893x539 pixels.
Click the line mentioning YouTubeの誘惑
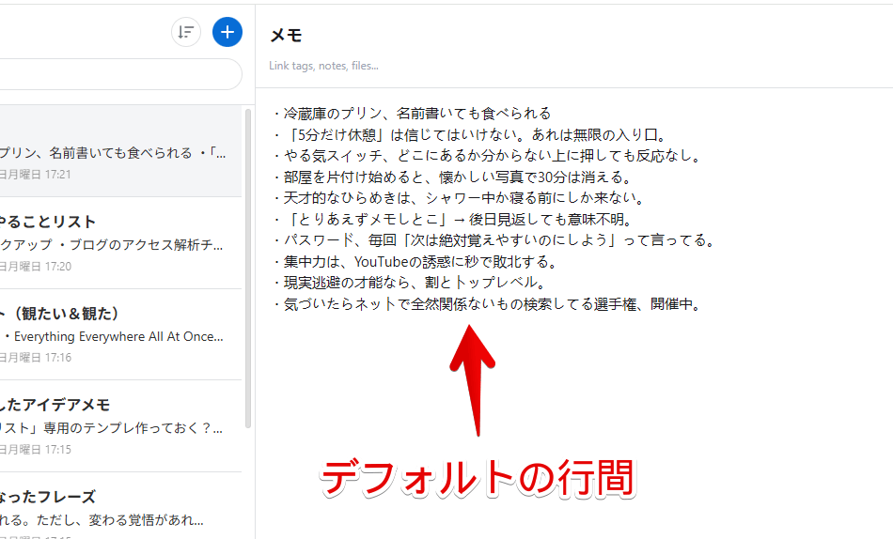(x=415, y=262)
